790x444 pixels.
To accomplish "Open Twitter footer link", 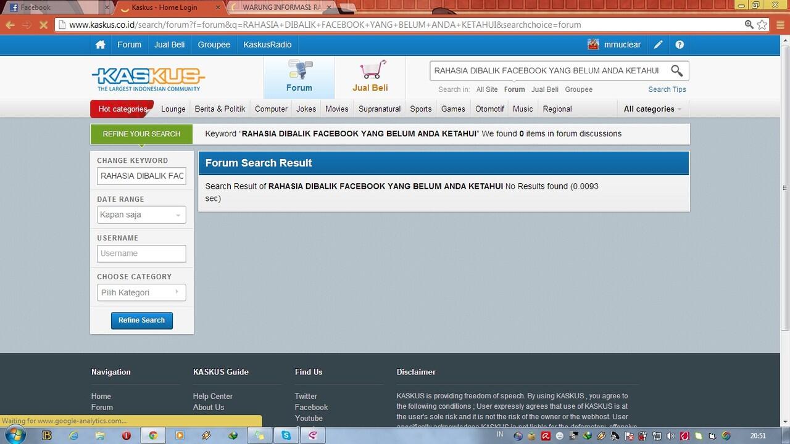I will (x=306, y=396).
